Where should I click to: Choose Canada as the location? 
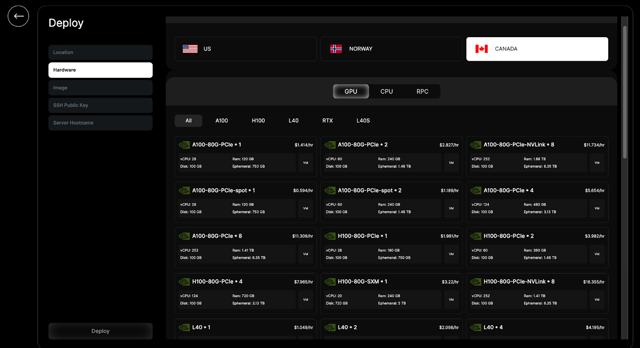click(537, 49)
